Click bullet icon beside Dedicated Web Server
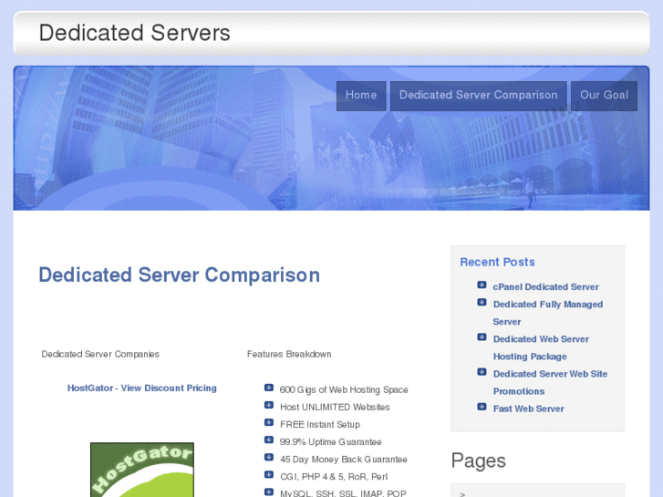This screenshot has width=663, height=497. pyautogui.click(x=482, y=337)
